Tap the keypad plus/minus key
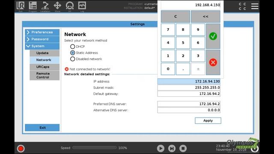Screen dimensions: 274x154 (198, 69)
